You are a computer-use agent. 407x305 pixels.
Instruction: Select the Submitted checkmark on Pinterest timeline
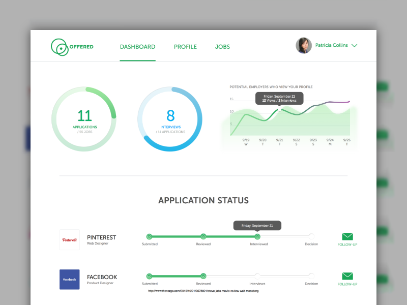click(x=149, y=236)
